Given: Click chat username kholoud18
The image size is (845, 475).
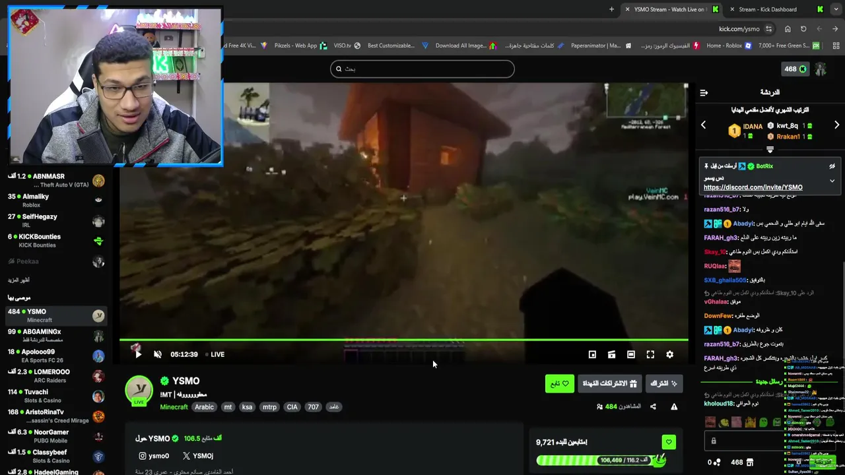Looking at the screenshot, I should pos(719,403).
